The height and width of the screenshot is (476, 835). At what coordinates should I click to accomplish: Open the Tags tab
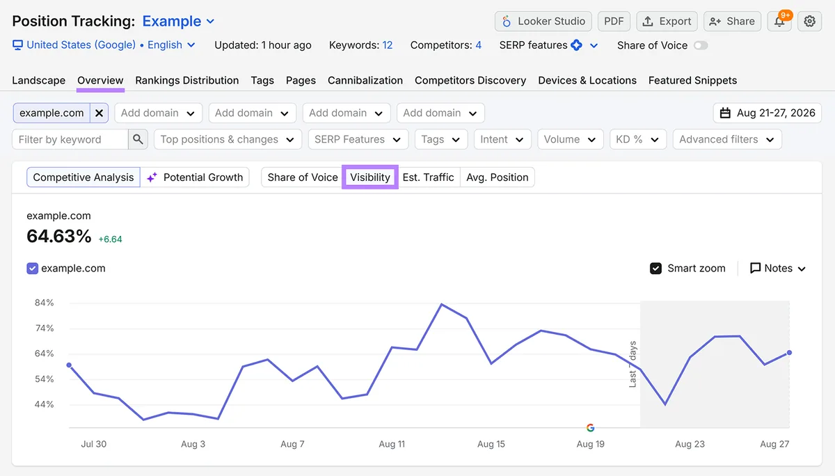click(262, 80)
